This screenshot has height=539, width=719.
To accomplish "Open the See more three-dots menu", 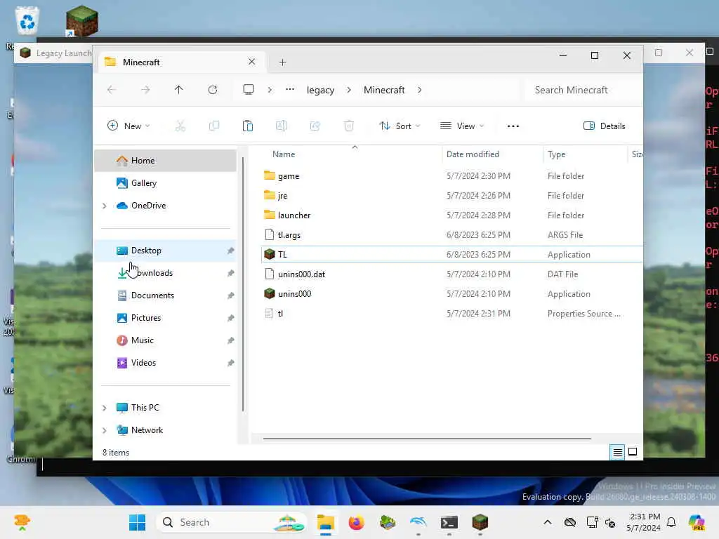I will coord(513,126).
